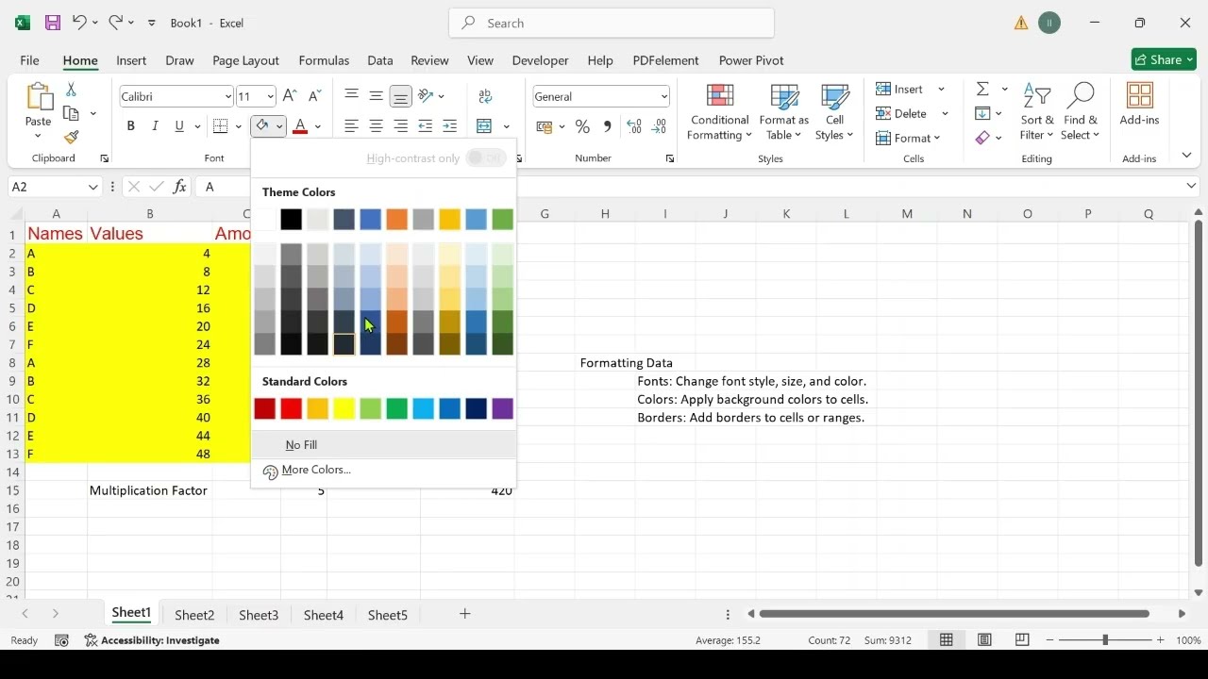Click the Zoom In plus button

point(1160,640)
